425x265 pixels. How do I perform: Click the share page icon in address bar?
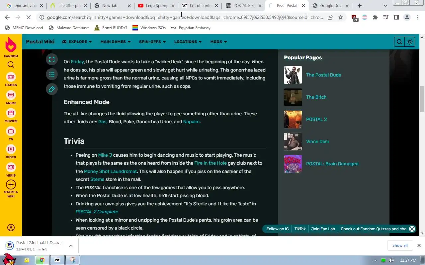tap(330, 17)
